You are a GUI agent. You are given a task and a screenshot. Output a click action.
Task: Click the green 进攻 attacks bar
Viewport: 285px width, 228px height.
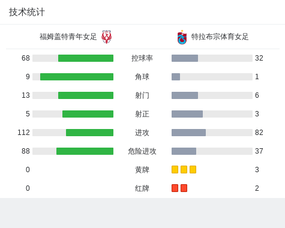point(89,133)
